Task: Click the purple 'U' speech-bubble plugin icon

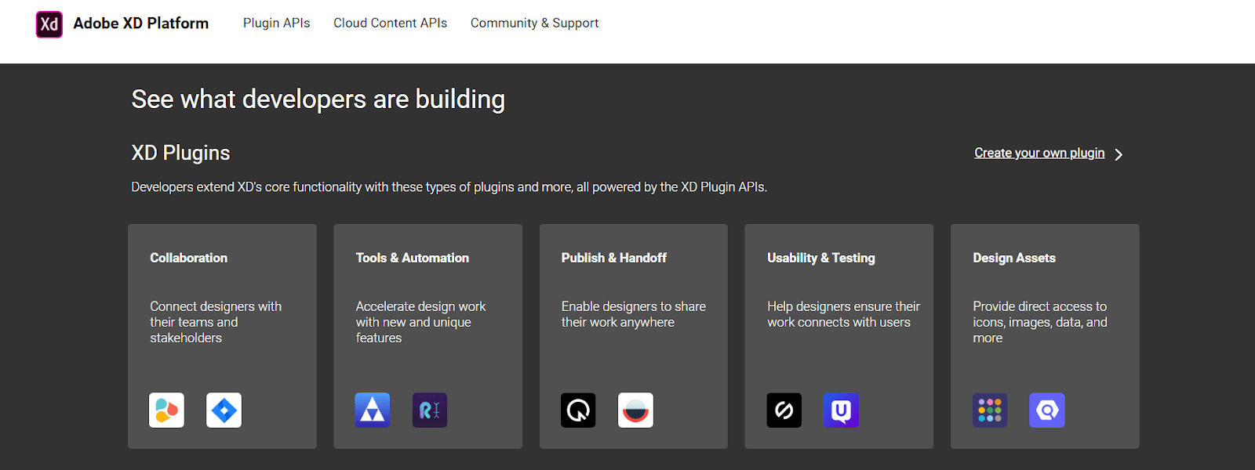Action: point(841,410)
